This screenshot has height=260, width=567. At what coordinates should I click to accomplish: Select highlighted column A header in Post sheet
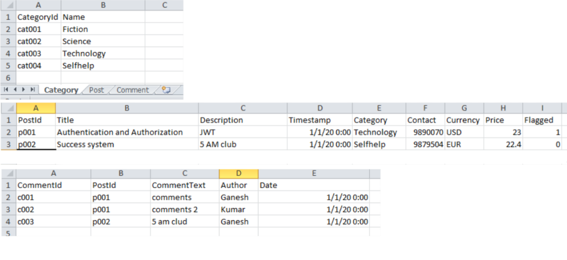(36, 108)
